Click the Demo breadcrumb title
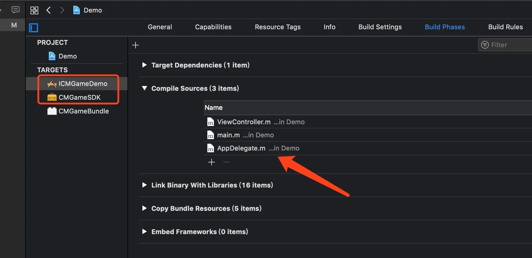This screenshot has height=258, width=532. tap(93, 10)
